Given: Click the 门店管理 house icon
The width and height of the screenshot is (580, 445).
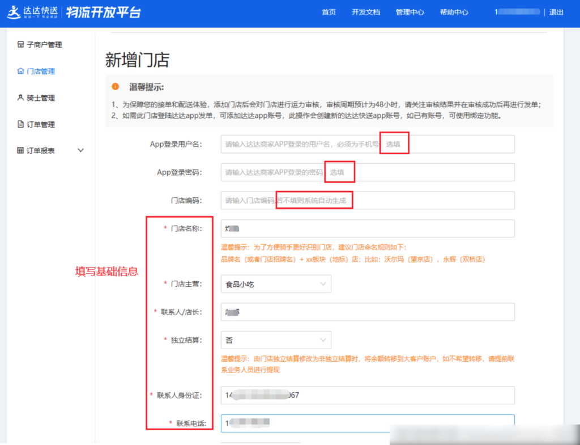Looking at the screenshot, I should [x=21, y=71].
